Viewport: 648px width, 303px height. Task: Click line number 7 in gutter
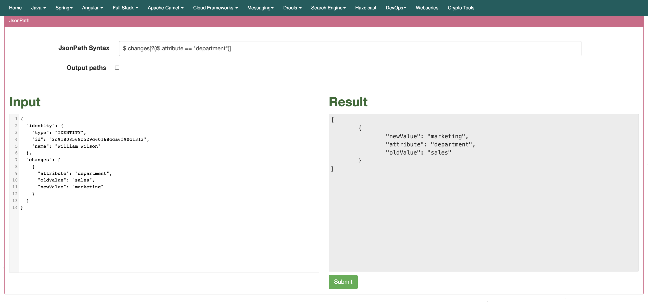[x=16, y=160]
